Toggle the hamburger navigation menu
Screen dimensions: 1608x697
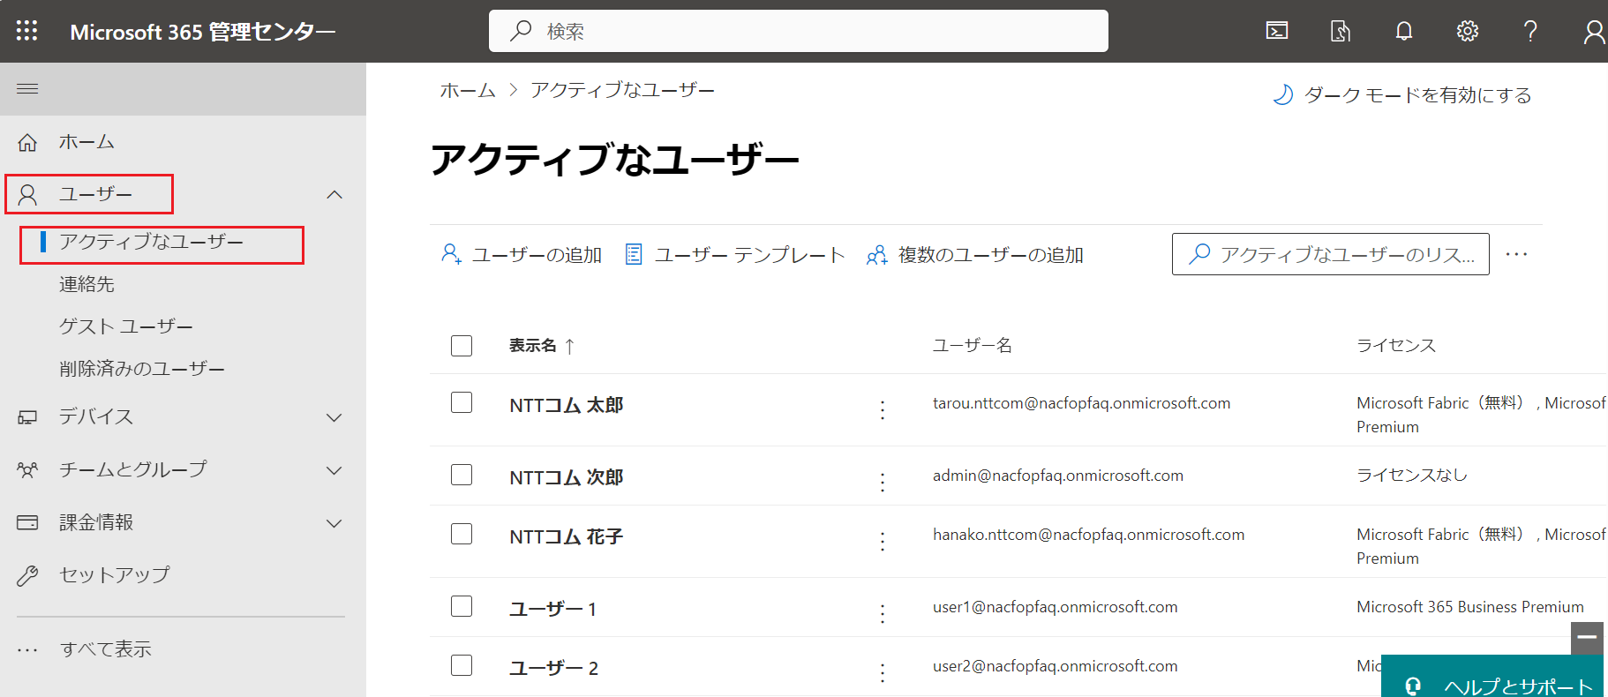[27, 88]
